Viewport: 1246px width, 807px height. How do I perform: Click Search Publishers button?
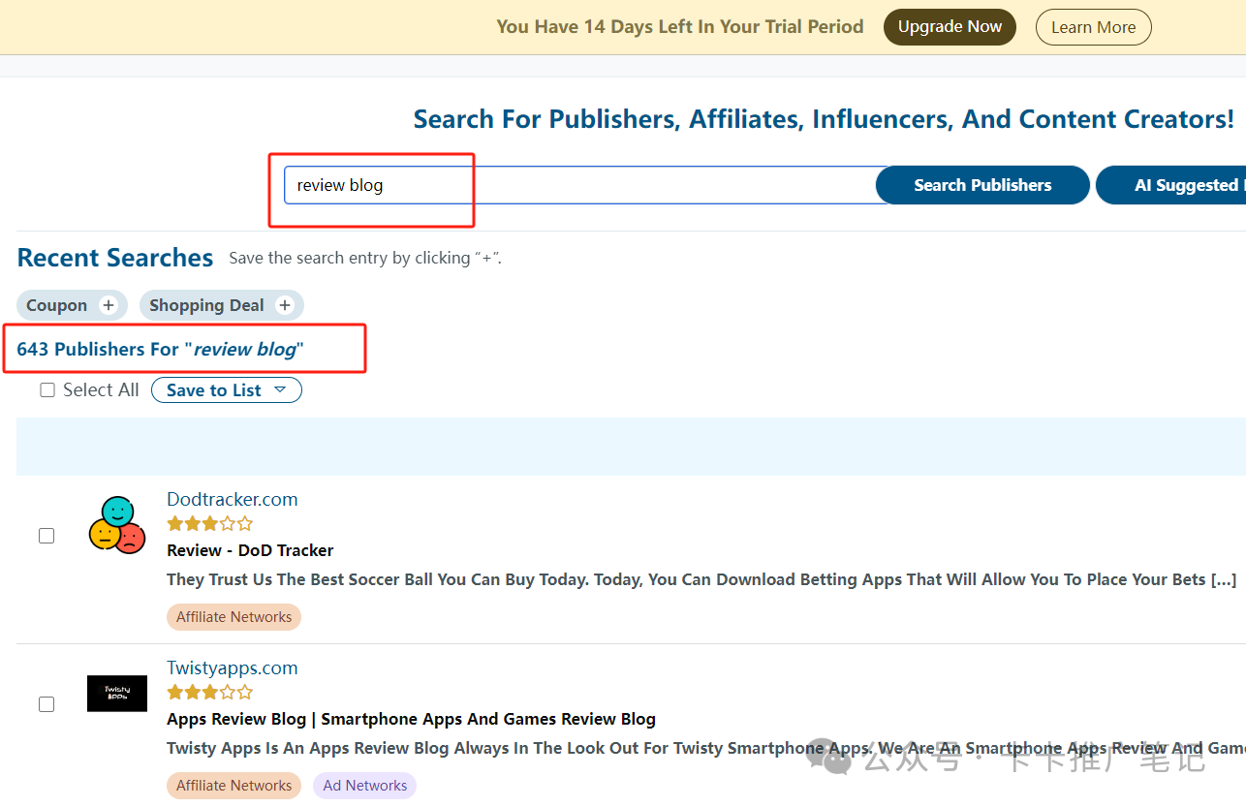tap(982, 185)
